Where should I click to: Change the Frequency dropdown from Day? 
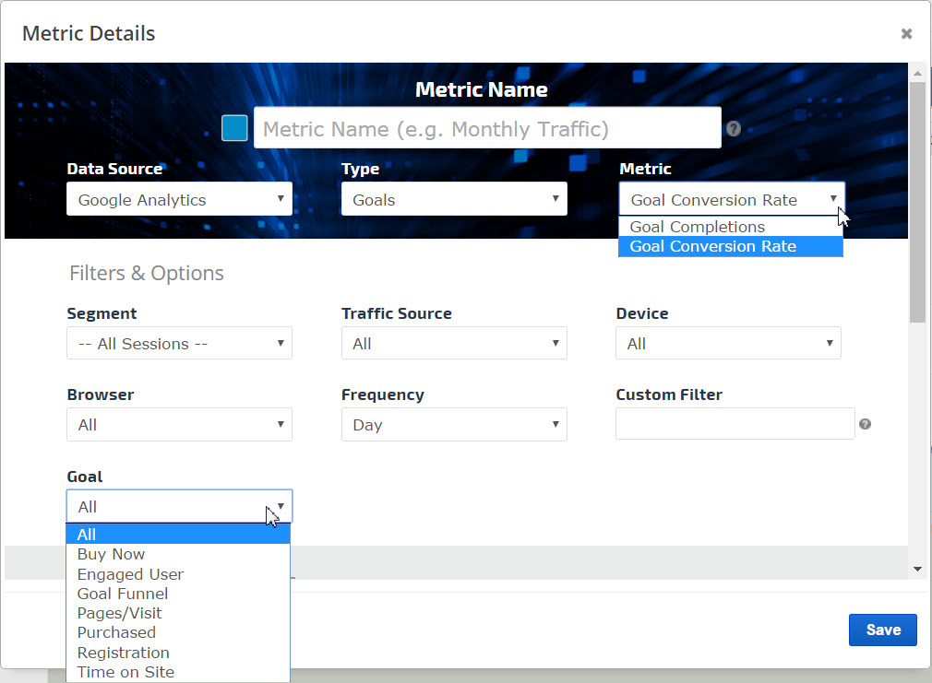click(453, 425)
